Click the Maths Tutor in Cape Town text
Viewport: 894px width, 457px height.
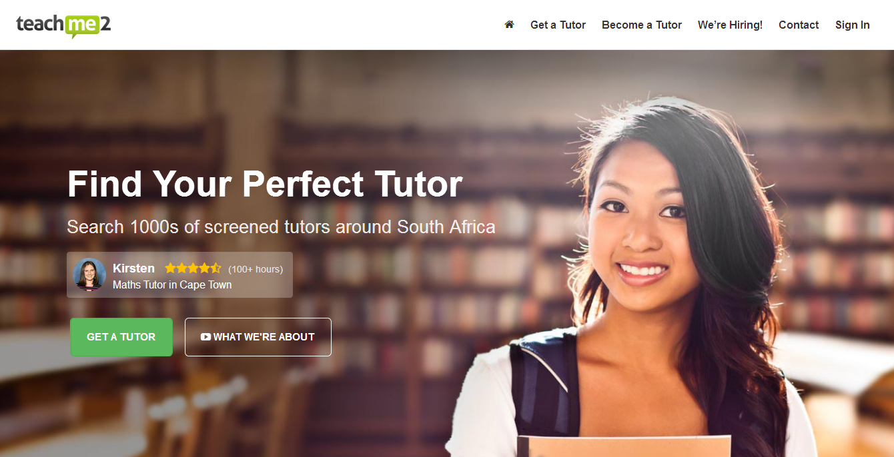pos(172,285)
